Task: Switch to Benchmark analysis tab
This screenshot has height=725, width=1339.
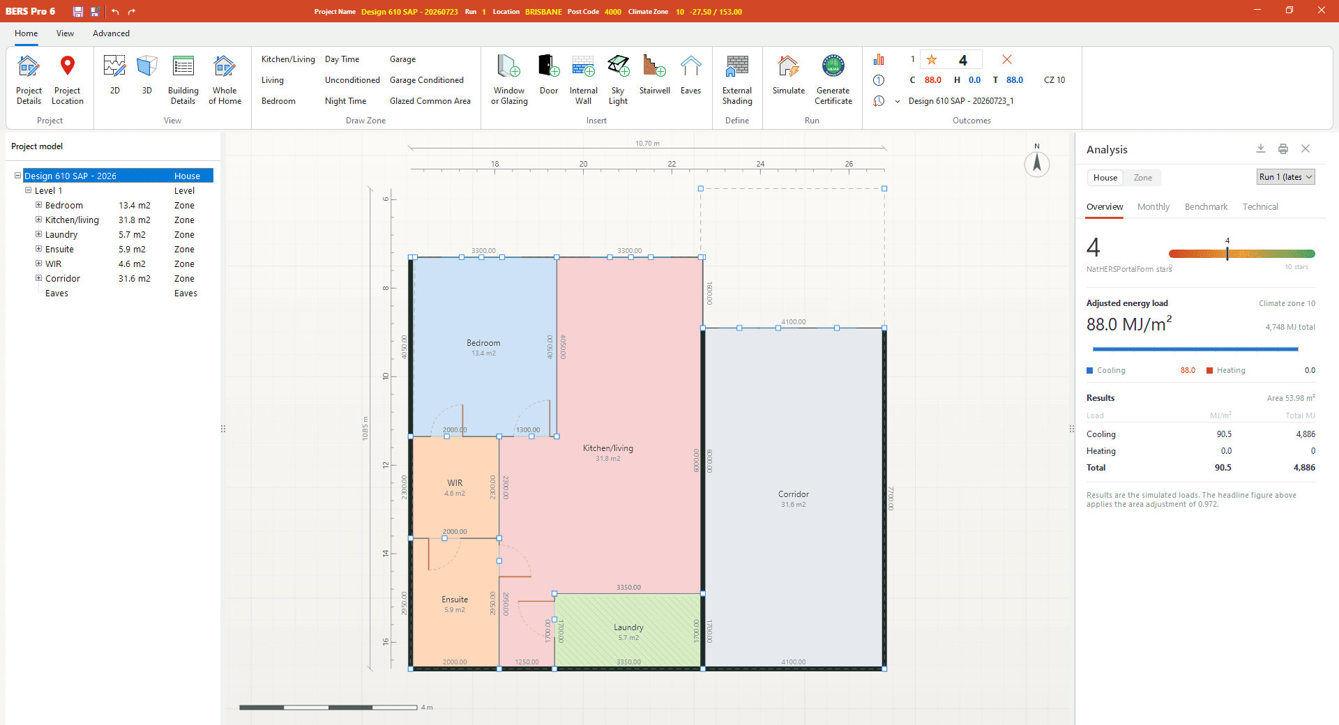Action: click(1206, 207)
